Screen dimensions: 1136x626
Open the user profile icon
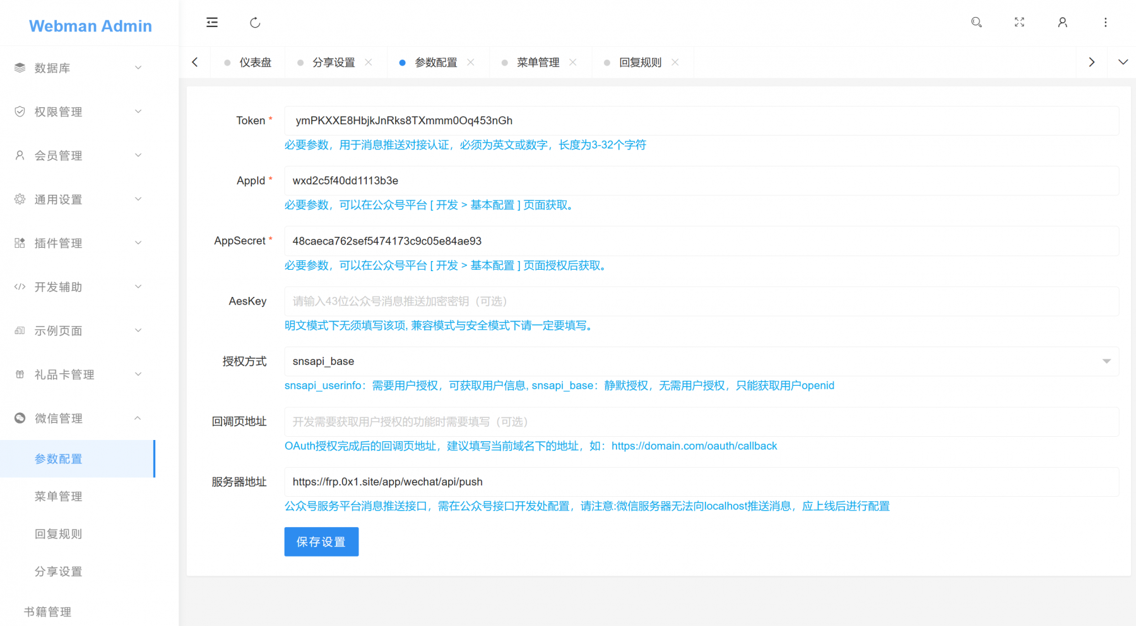[x=1063, y=22]
